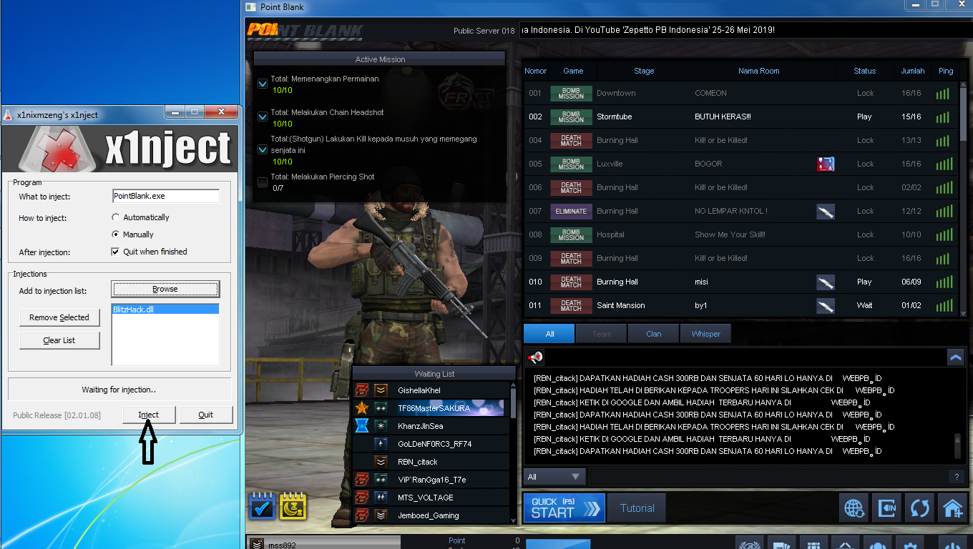The height and width of the screenshot is (549, 973).
Task: Select room 001 Downtown COMEON row
Action: point(740,93)
